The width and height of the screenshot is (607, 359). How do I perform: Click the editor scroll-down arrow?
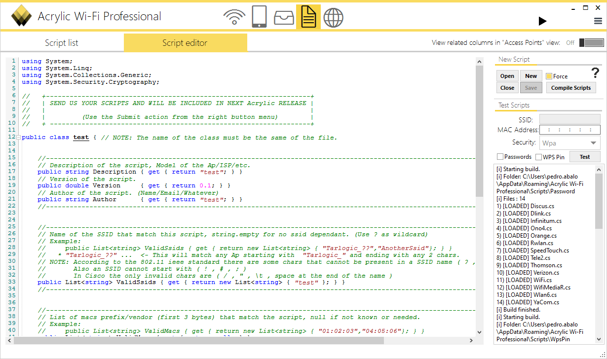point(479,332)
